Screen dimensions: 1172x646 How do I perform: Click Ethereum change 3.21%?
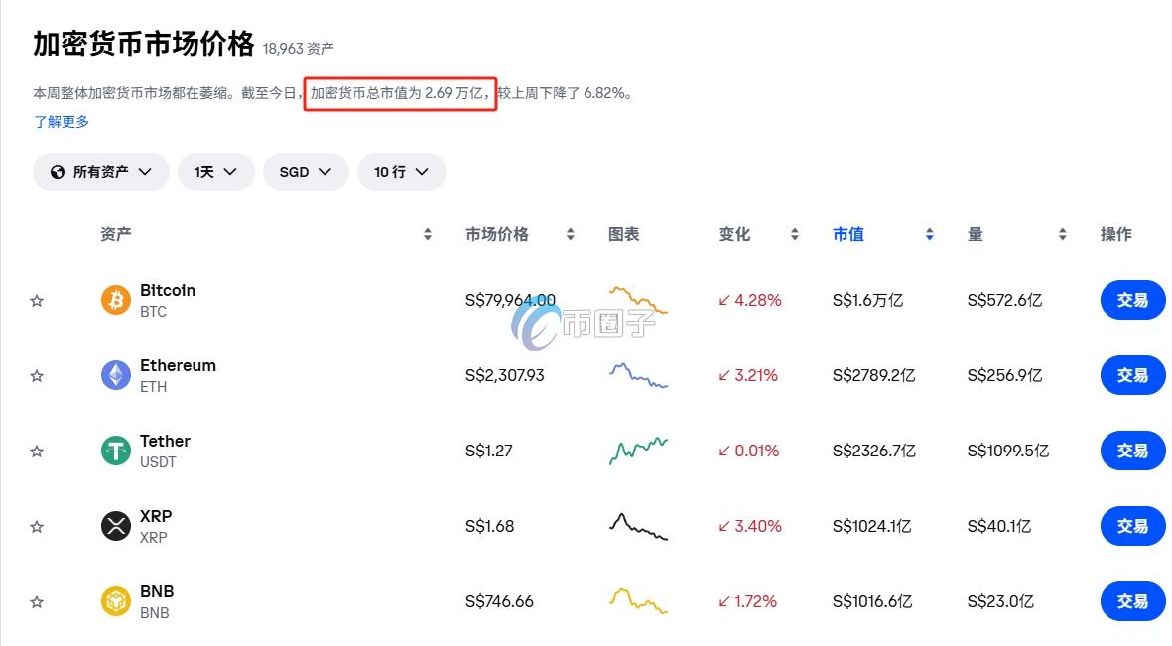coord(748,375)
